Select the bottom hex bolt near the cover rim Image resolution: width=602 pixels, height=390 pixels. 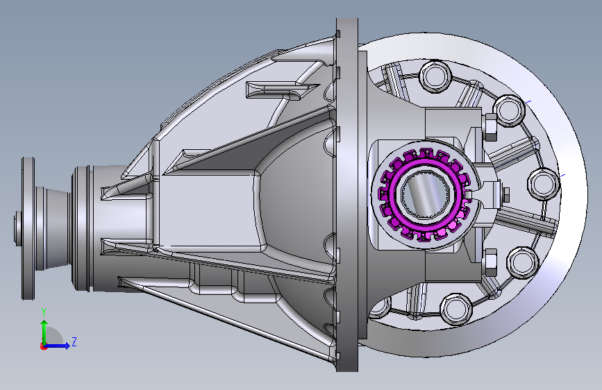pyautogui.click(x=455, y=310)
